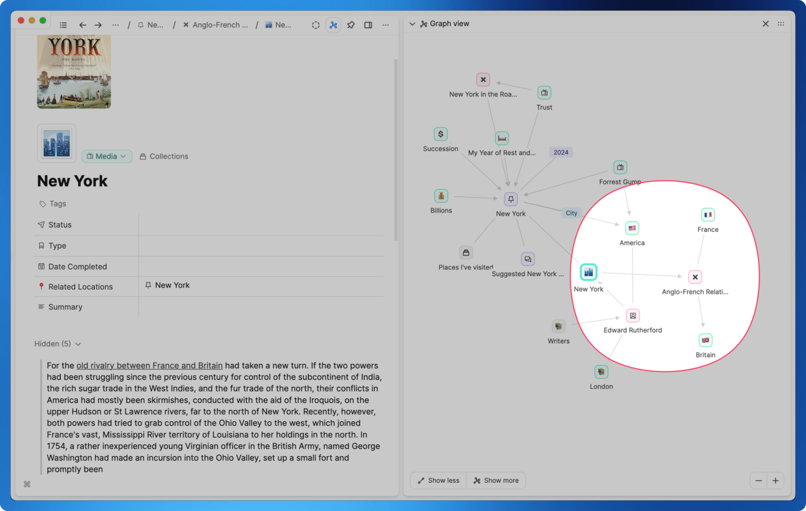Click the Status value field

(261, 225)
